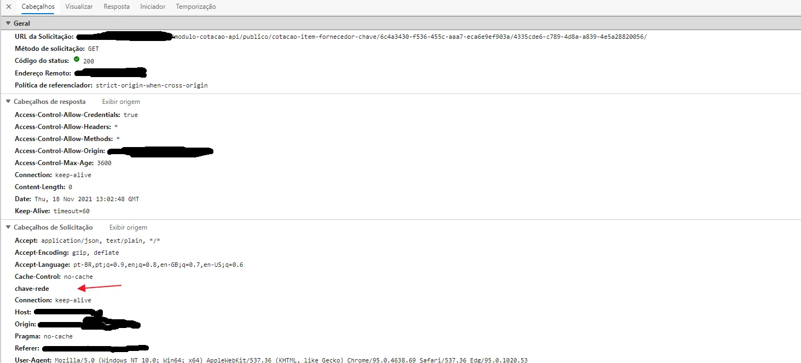Screen dimensions: 801x363
Task: Collapse the Geral section triangle
Action: point(8,24)
